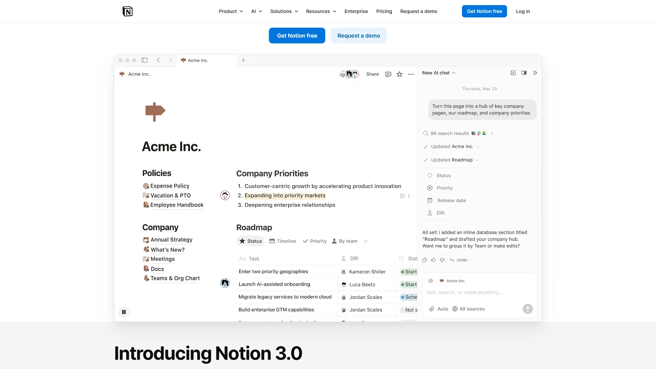Switch to the Timeline view tab
Image resolution: width=656 pixels, height=369 pixels.
[283, 241]
